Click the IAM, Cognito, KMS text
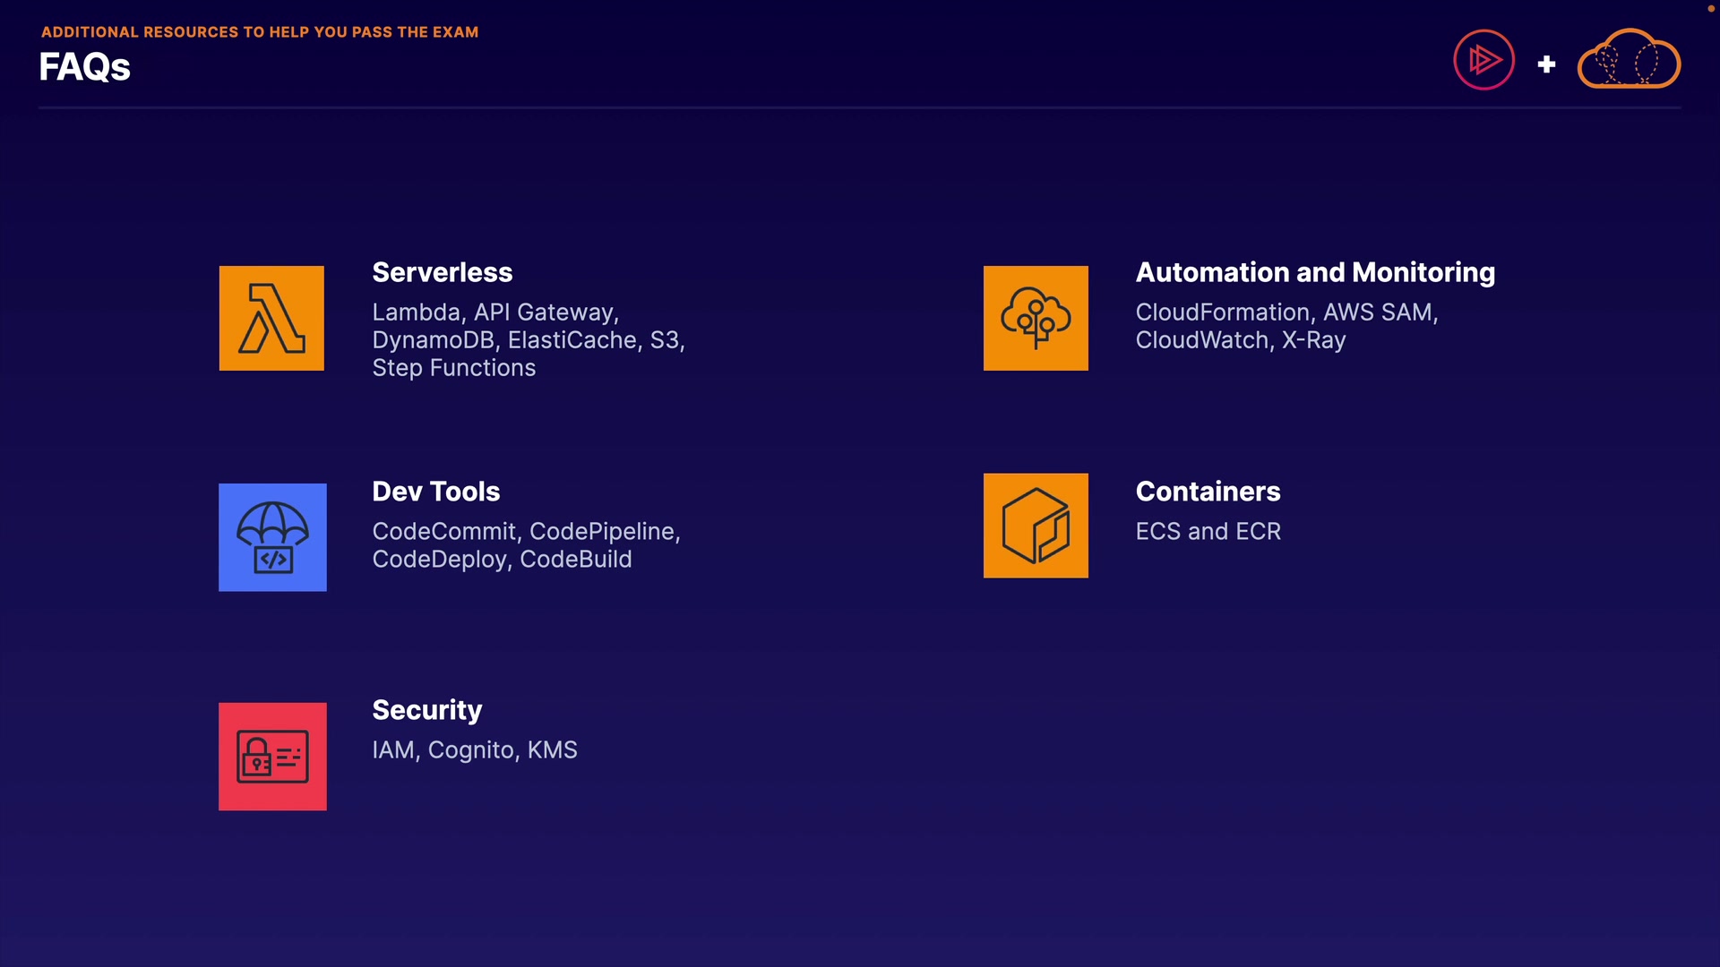This screenshot has width=1720, height=967. point(474,750)
